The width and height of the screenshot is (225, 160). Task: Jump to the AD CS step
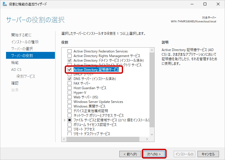[x=16, y=69]
